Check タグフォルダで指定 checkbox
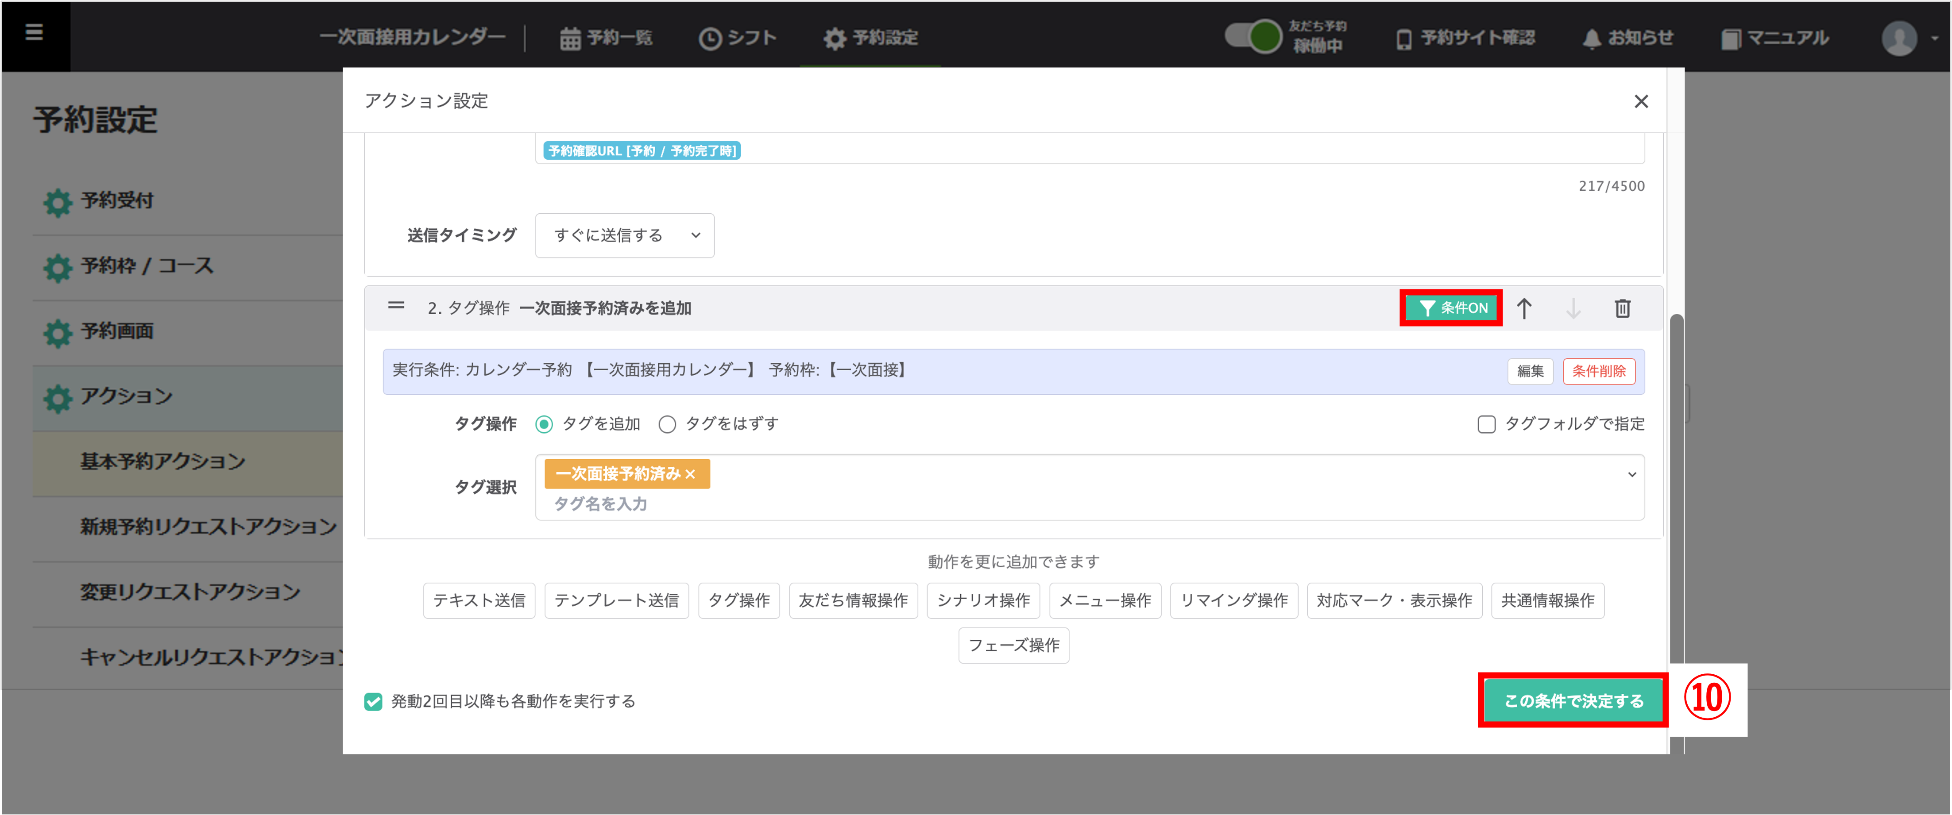 click(1486, 424)
